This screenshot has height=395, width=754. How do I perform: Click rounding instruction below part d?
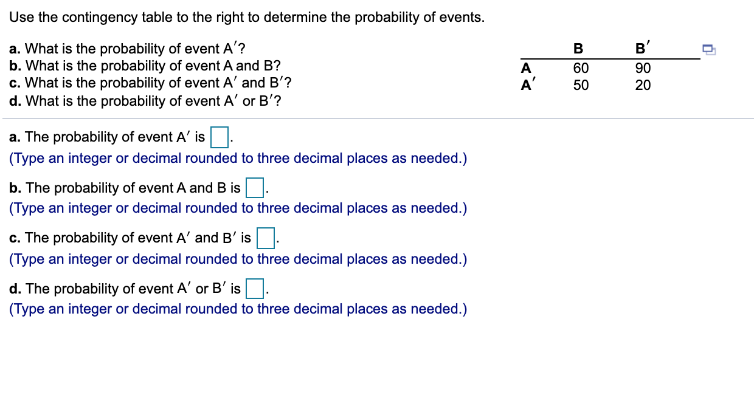coord(237,309)
